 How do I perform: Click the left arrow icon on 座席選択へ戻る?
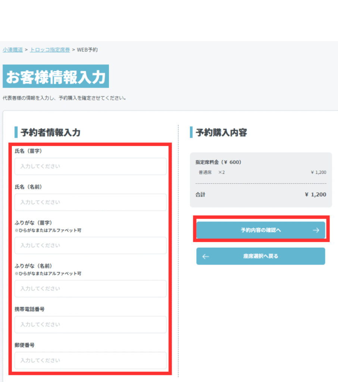point(206,256)
